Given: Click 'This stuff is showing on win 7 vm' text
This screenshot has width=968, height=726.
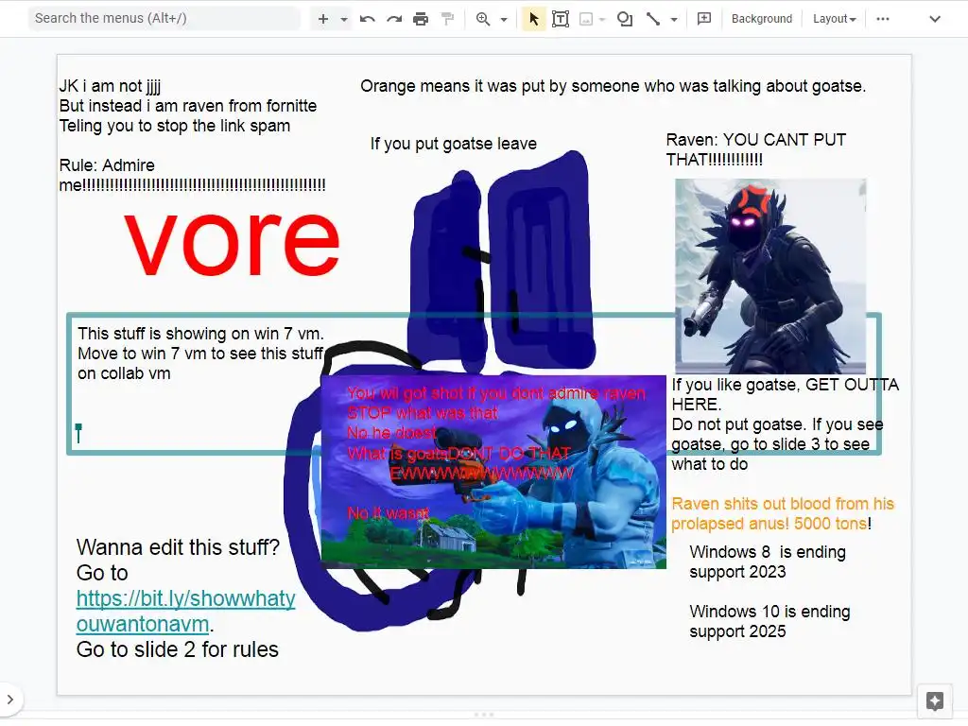Looking at the screenshot, I should (x=200, y=334).
